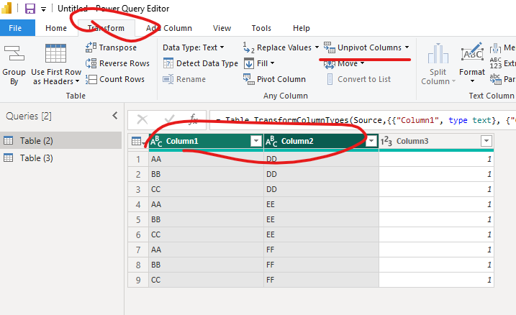The height and width of the screenshot is (315, 516).
Task: Expand the Format dropdown arrow
Action: [x=472, y=81]
